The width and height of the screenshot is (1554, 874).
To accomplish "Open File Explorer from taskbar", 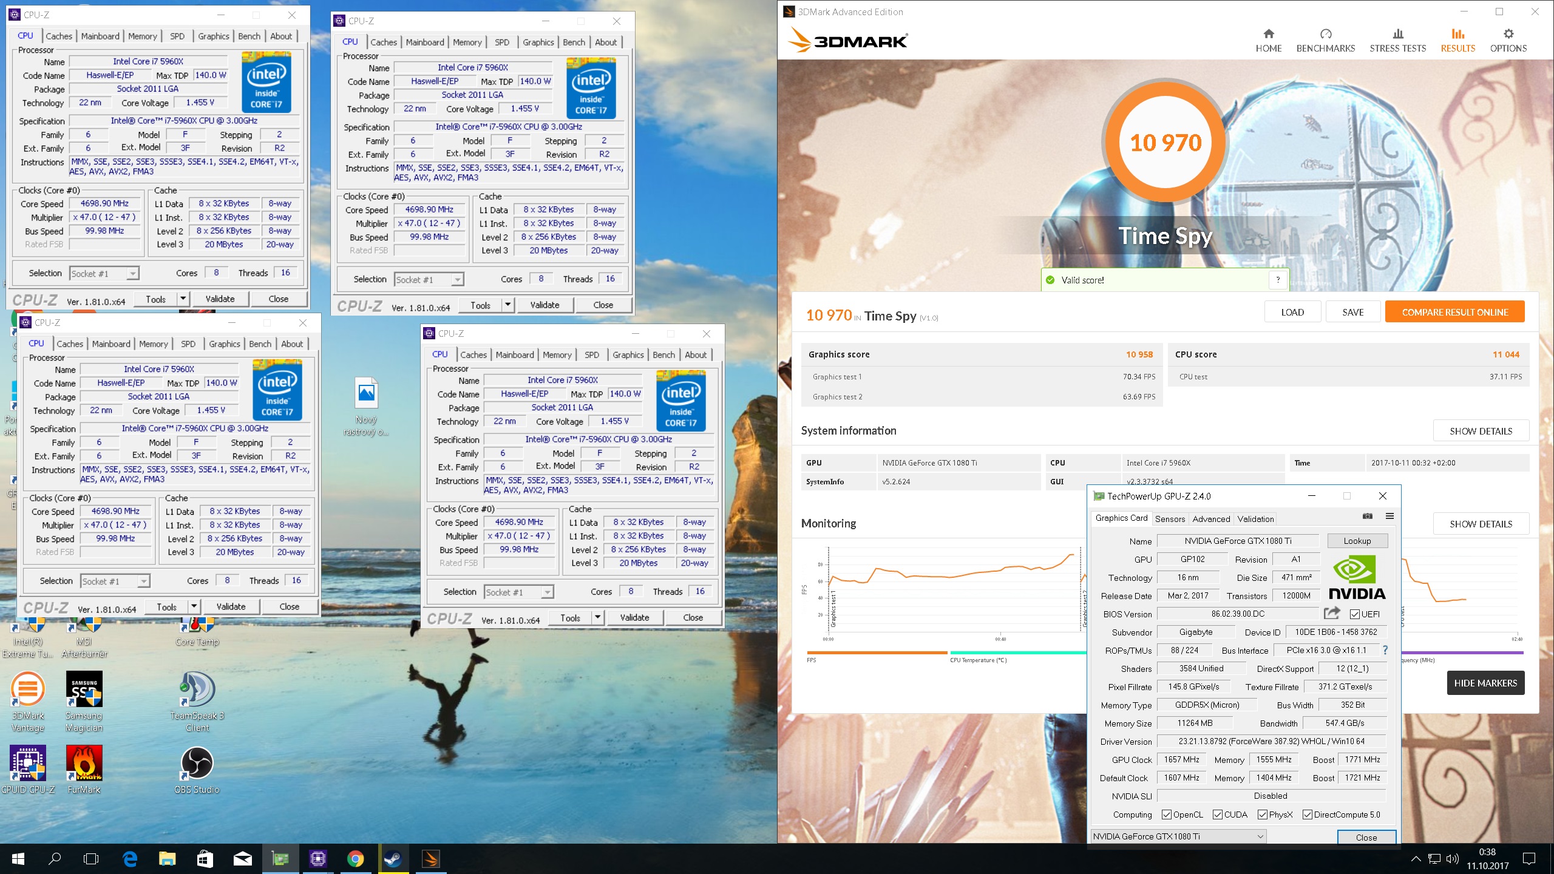I will click(167, 859).
